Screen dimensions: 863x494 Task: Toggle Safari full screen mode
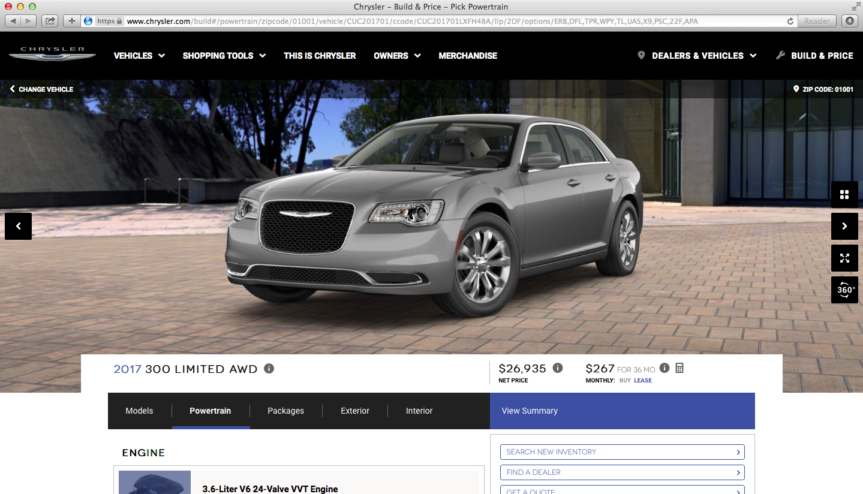(856, 7)
